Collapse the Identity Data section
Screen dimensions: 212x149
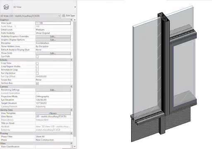coord(71,110)
